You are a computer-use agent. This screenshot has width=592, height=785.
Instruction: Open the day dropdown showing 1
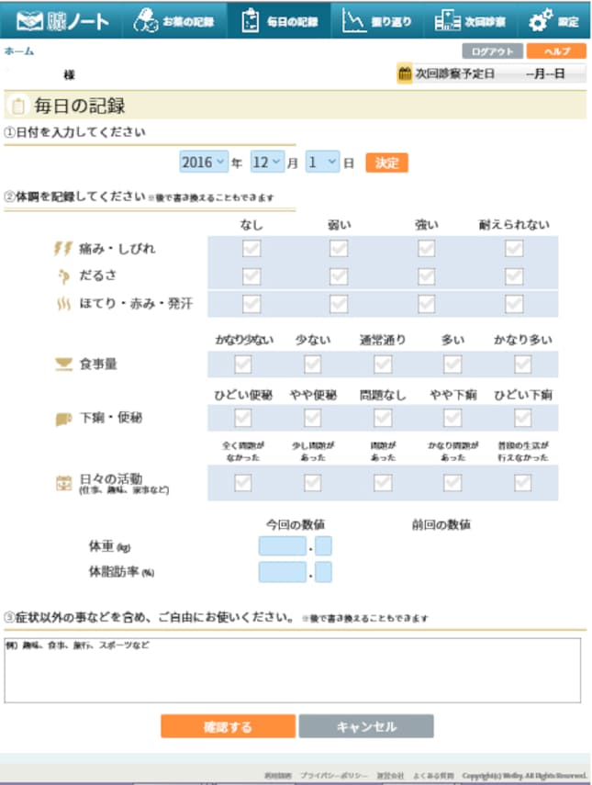[x=323, y=163]
